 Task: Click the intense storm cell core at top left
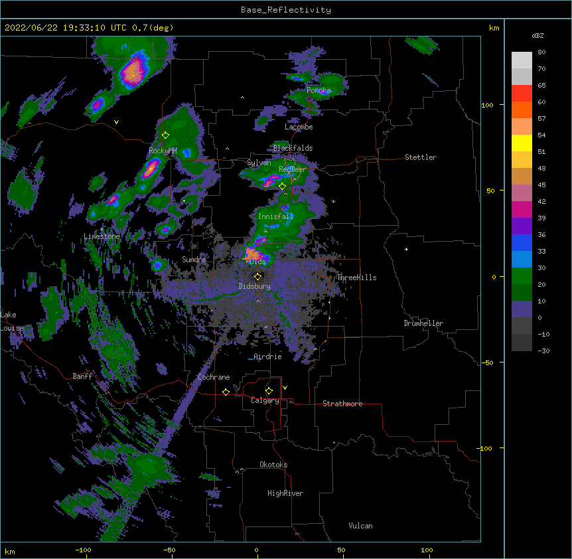[x=133, y=72]
